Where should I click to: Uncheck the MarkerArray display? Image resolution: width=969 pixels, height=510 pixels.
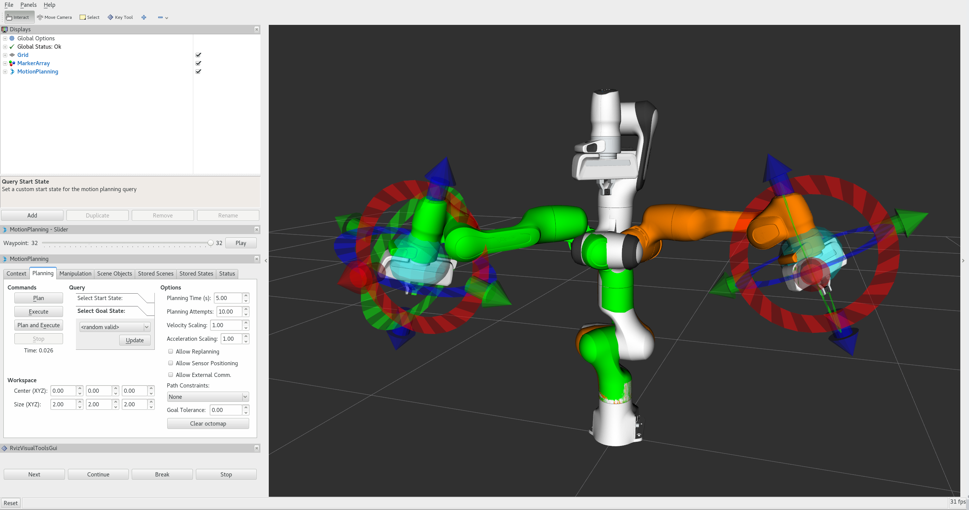[x=198, y=63]
